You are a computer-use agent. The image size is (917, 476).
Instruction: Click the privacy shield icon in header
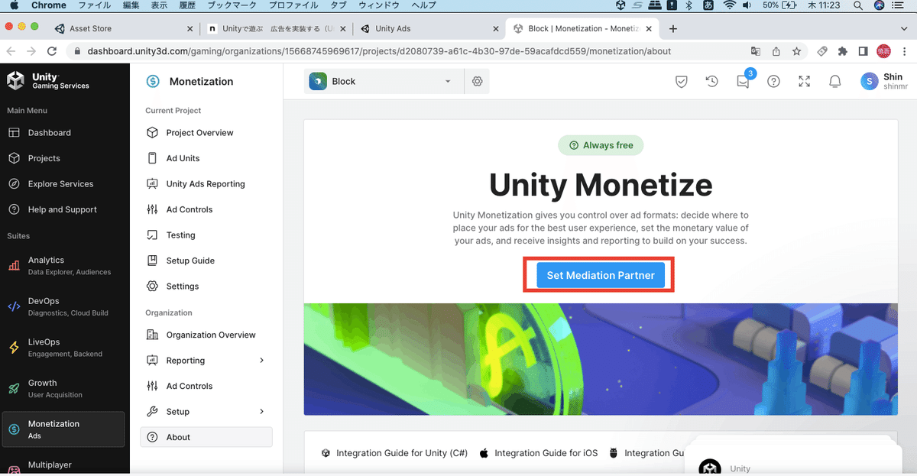[x=682, y=81]
